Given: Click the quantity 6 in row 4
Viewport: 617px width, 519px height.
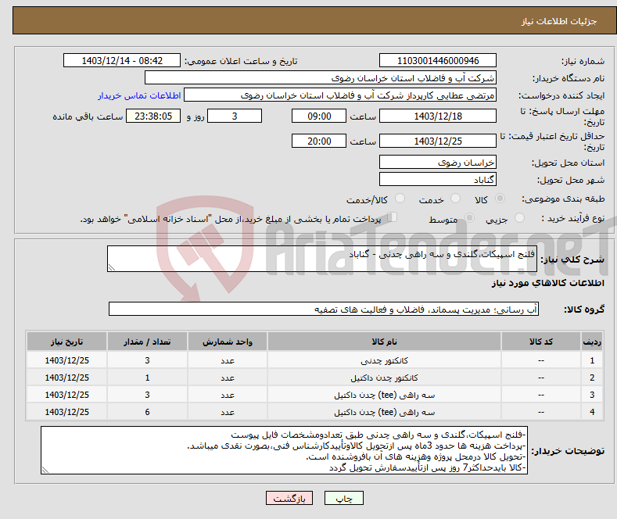Looking at the screenshot, I should [x=147, y=412].
